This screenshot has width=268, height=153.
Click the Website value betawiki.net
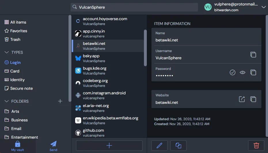coord(167,102)
